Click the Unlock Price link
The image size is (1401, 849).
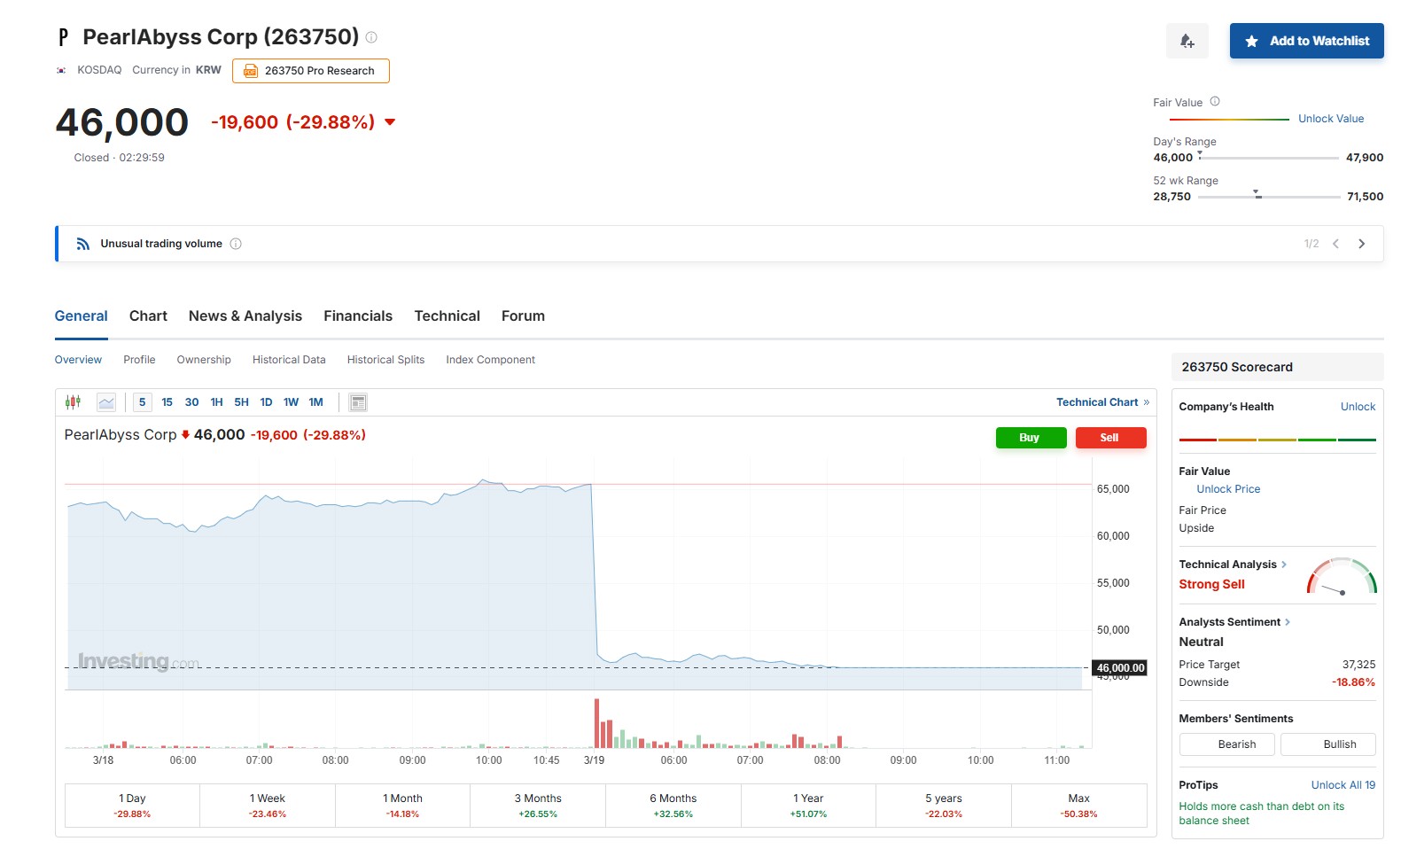pos(1228,489)
